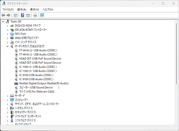
Task: Open the ヘルプ(H) menu
Action: point(48,9)
